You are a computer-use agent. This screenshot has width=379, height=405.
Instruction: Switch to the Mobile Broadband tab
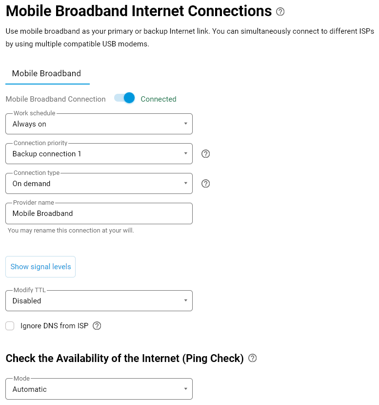click(46, 74)
